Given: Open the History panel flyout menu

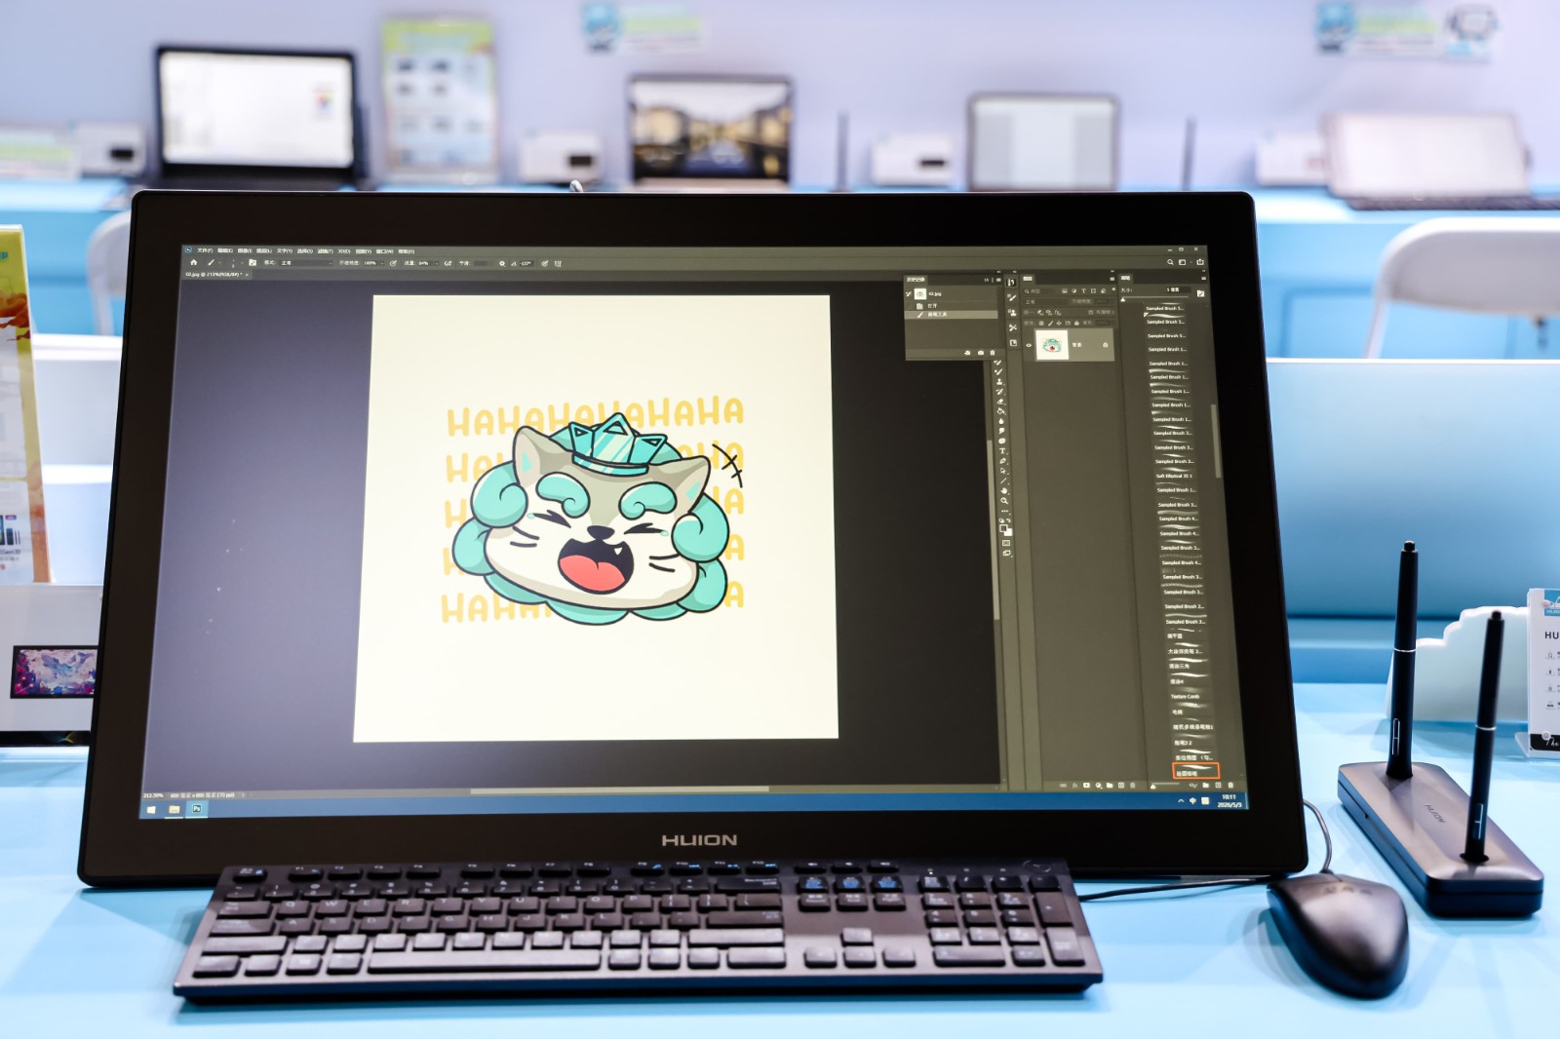Looking at the screenshot, I should (997, 280).
